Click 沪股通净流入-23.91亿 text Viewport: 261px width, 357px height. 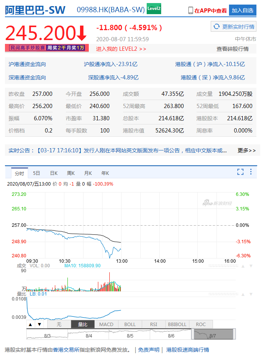[110, 64]
